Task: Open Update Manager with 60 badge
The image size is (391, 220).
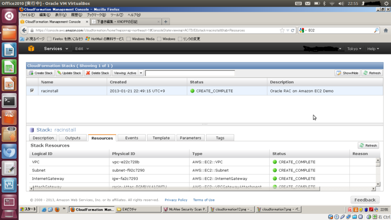Action: tap(9, 135)
